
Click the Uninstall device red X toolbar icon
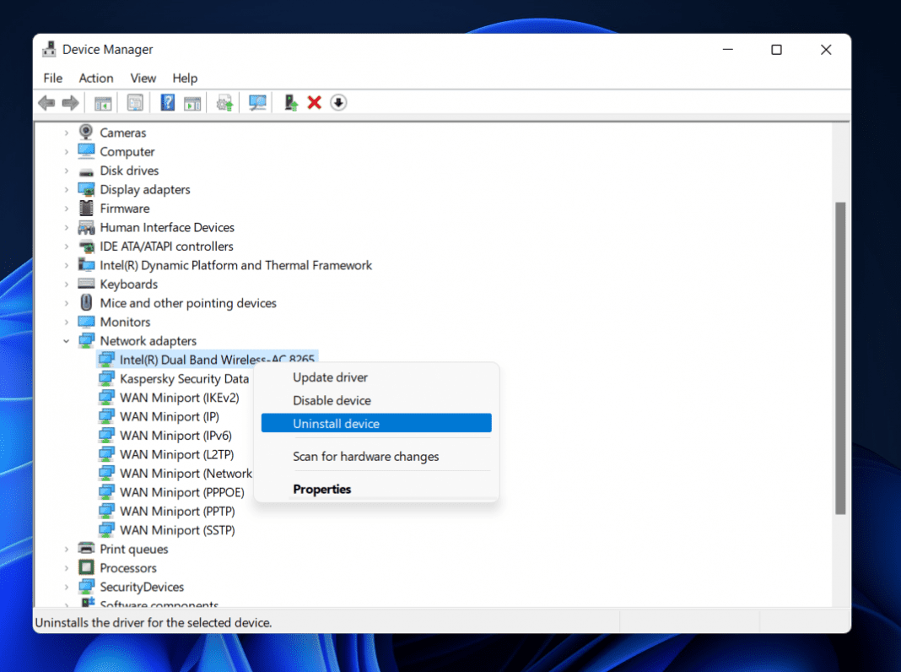[314, 102]
